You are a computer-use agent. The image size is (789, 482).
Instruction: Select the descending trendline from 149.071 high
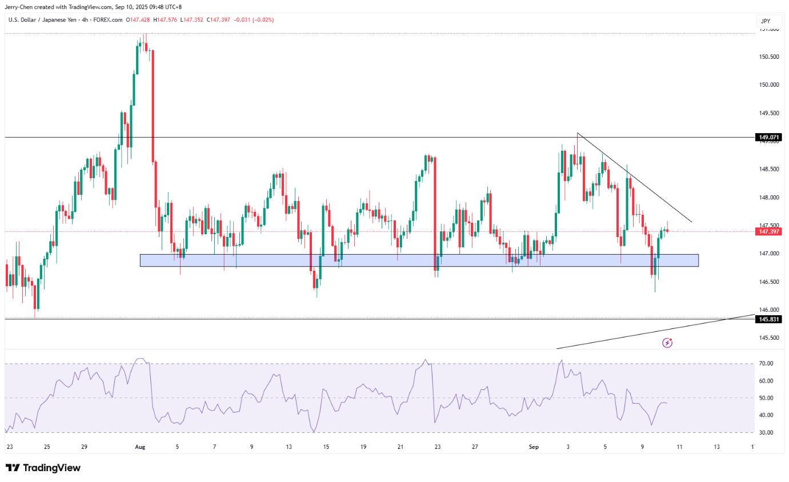click(x=634, y=178)
